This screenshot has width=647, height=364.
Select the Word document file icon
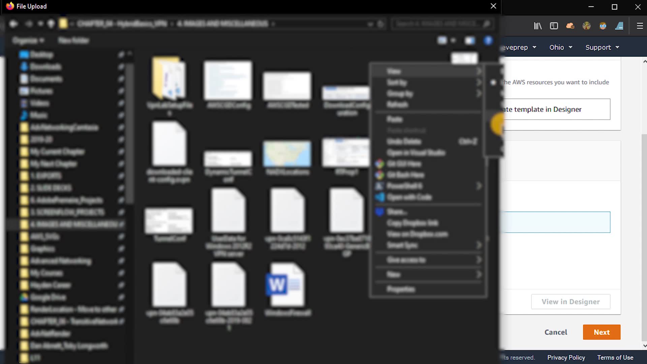pyautogui.click(x=286, y=285)
